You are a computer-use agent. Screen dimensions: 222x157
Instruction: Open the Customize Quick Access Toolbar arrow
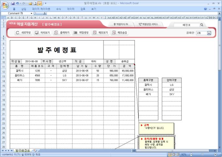(x=46, y=3)
